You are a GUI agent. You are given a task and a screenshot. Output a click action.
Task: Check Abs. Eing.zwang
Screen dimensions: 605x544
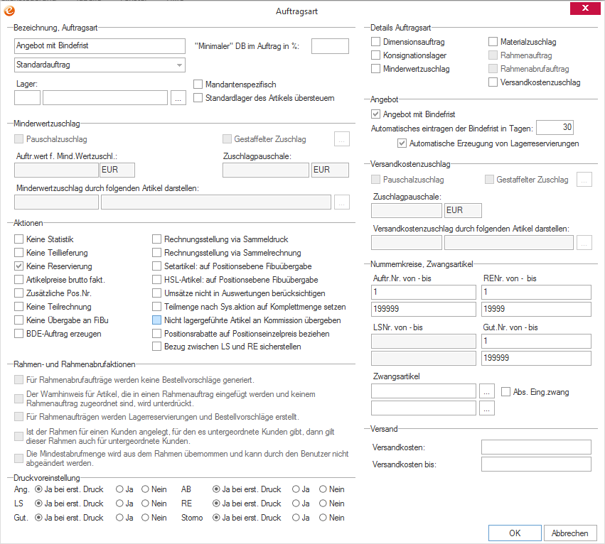pyautogui.click(x=505, y=392)
